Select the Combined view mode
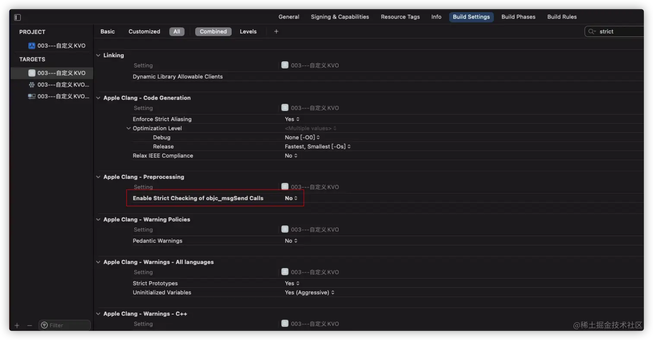The height and width of the screenshot is (340, 653). click(213, 31)
